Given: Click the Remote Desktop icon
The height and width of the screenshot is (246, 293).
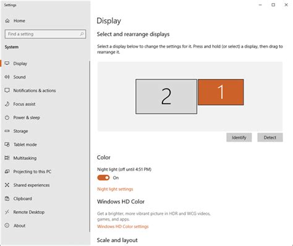Looking at the screenshot, I should (7, 212).
